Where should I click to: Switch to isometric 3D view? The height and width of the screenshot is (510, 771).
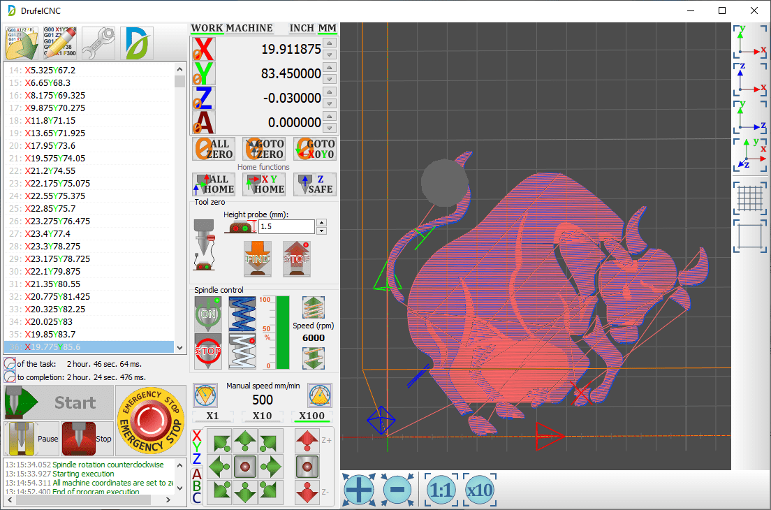[750, 155]
